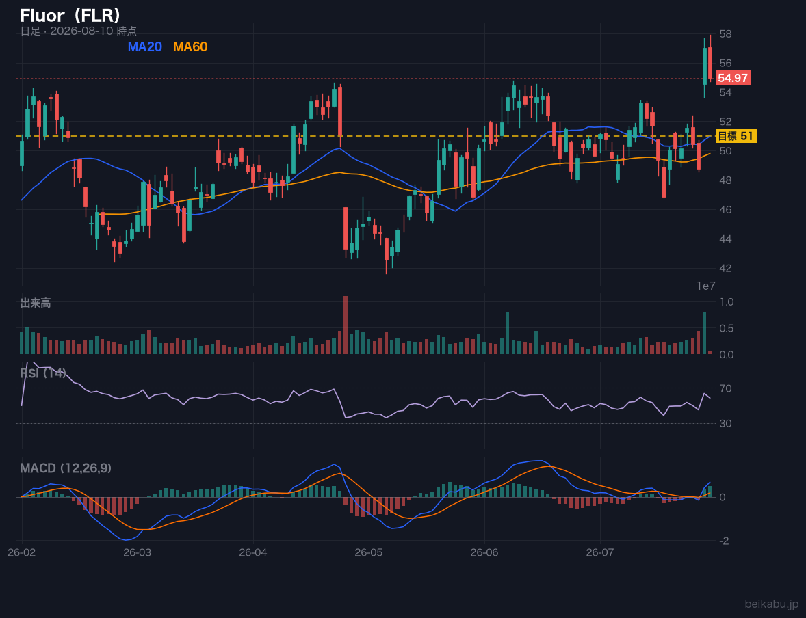Click the 58 price axis label

(x=725, y=34)
